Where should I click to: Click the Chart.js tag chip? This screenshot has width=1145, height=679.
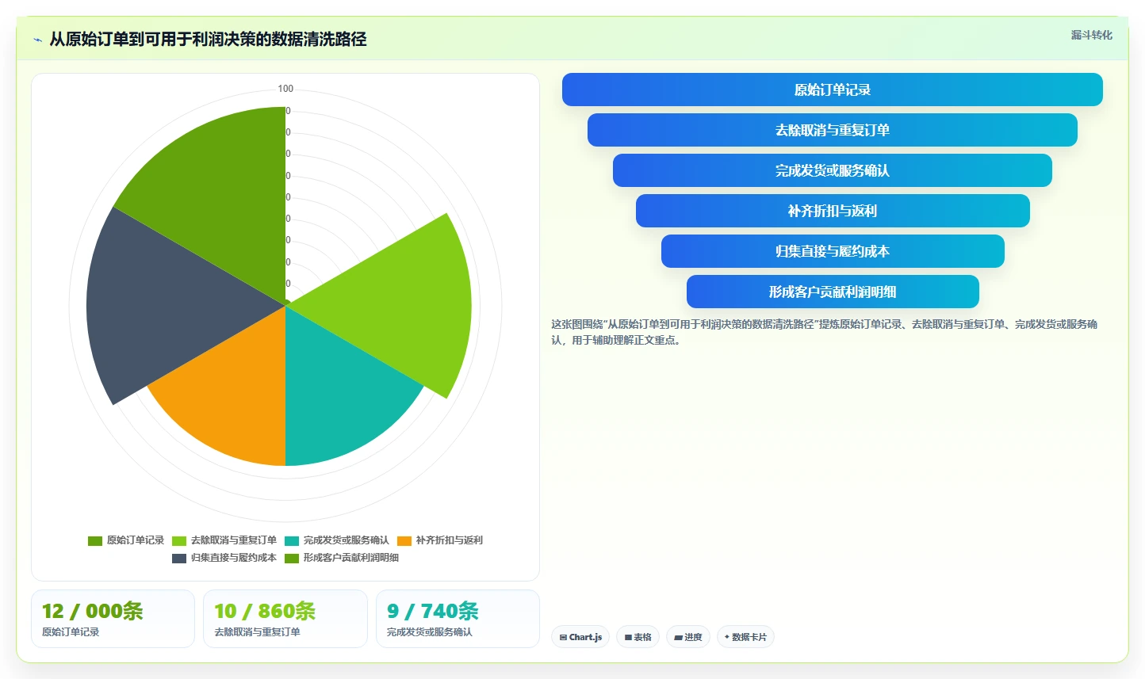click(x=580, y=637)
